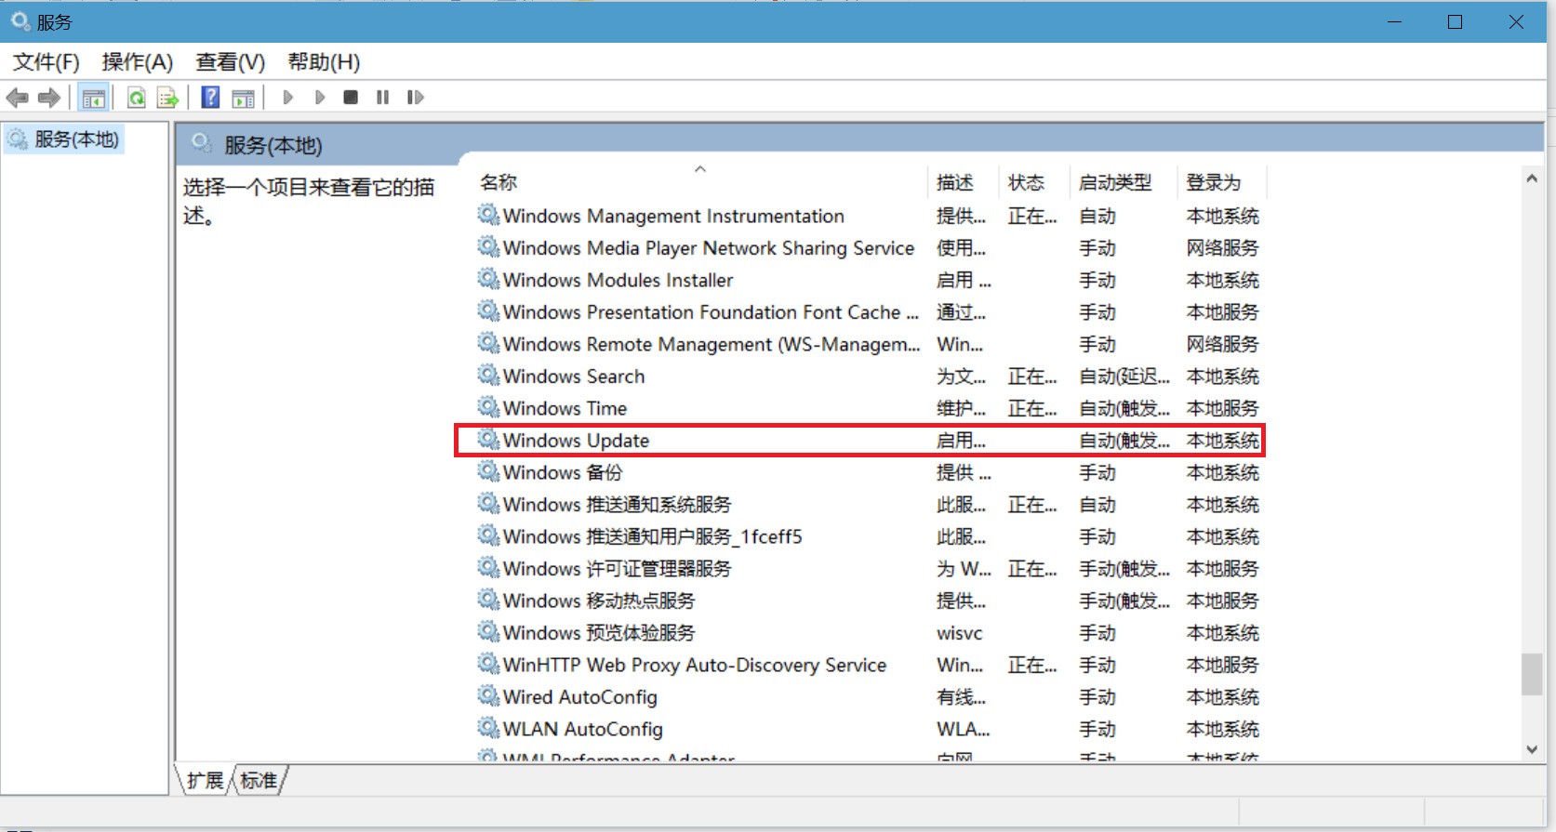
Task: Click 自动(延迟... startup type of Windows Search
Action: (x=1124, y=376)
